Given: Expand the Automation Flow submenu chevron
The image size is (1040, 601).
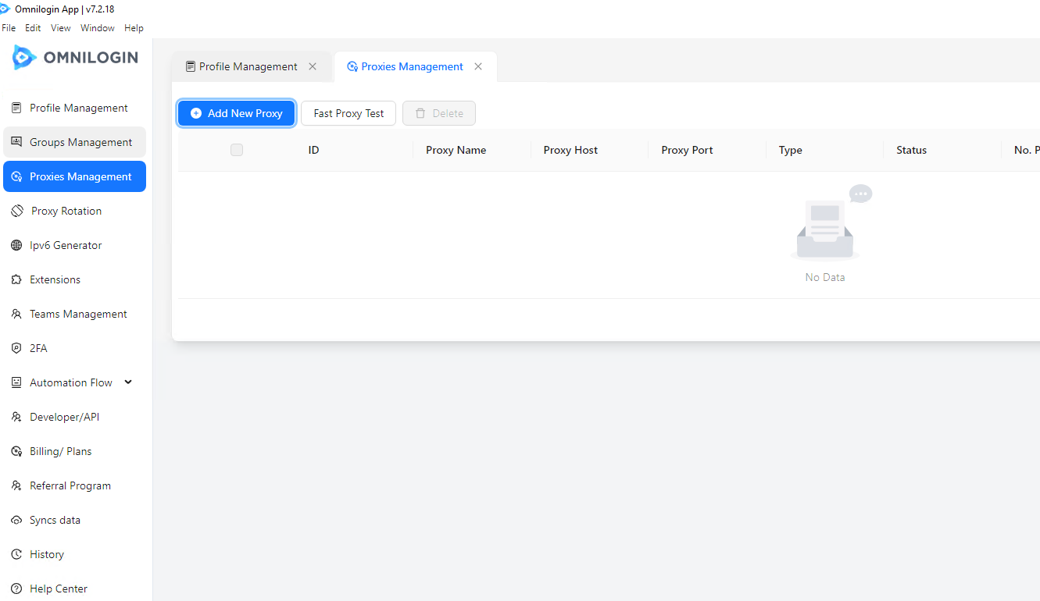Looking at the screenshot, I should coord(128,382).
